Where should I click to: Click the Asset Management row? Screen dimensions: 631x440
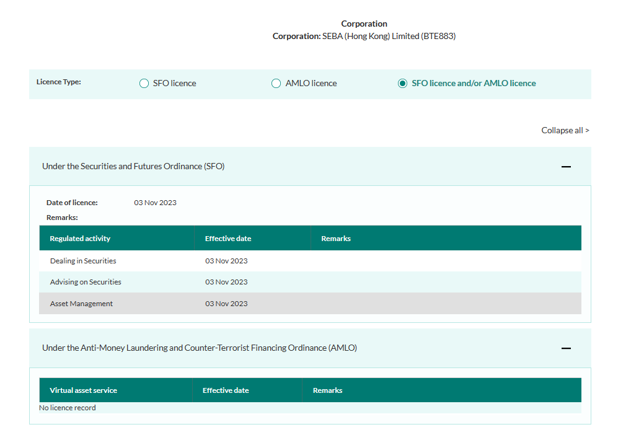click(311, 303)
